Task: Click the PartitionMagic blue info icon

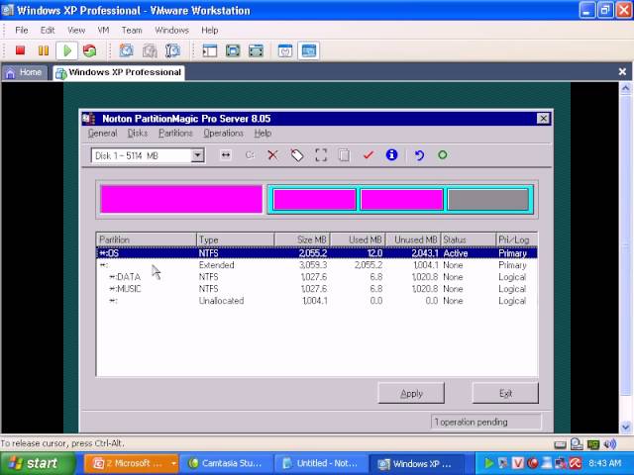Action: point(392,154)
